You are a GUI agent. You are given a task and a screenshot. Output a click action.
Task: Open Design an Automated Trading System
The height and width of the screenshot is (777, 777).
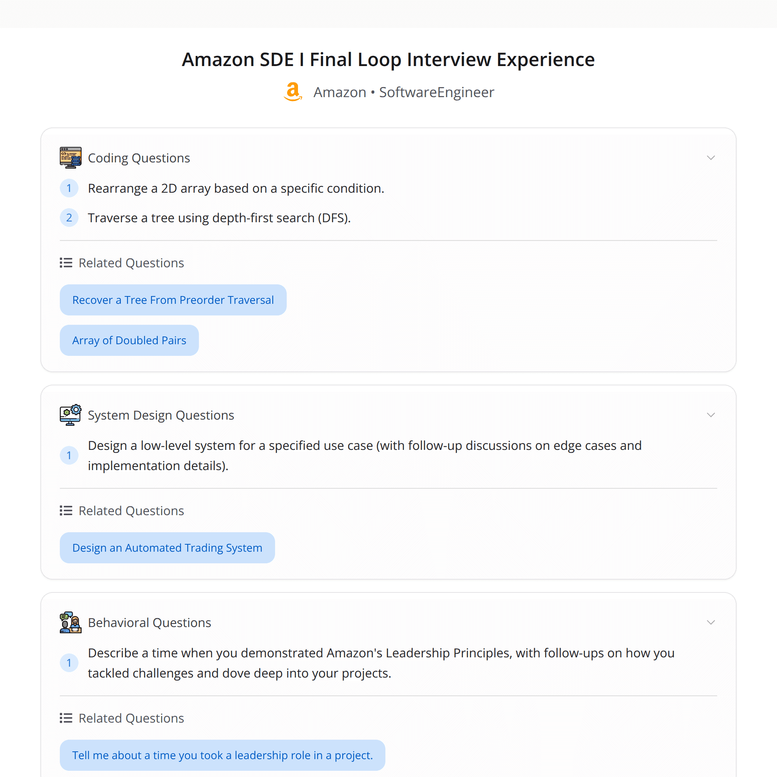pos(167,547)
